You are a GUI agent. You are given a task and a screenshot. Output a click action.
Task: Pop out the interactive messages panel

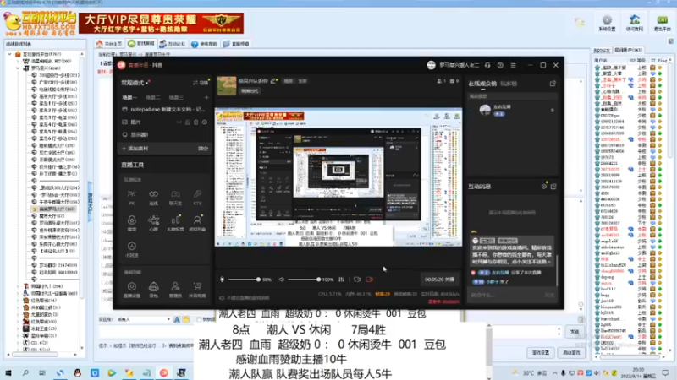click(553, 187)
